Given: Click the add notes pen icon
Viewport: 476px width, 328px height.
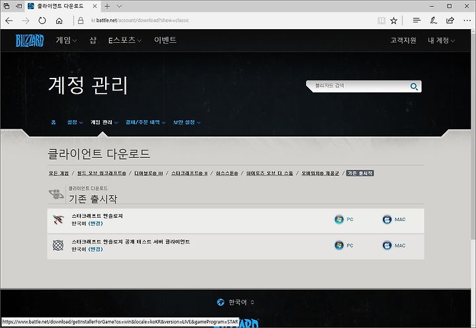Looking at the screenshot, I should pos(434,20).
